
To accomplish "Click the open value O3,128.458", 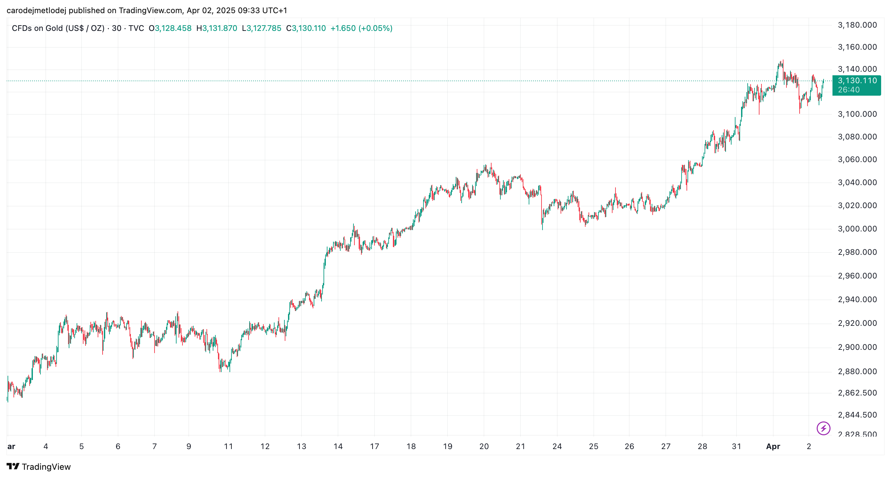I will [170, 28].
